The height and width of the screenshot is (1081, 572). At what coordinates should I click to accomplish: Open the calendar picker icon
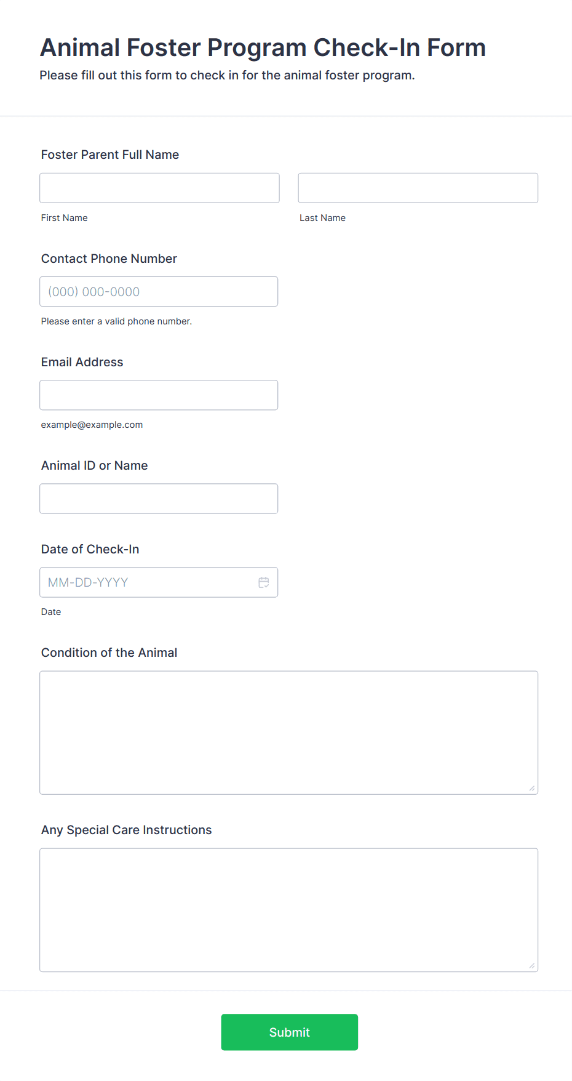(264, 582)
